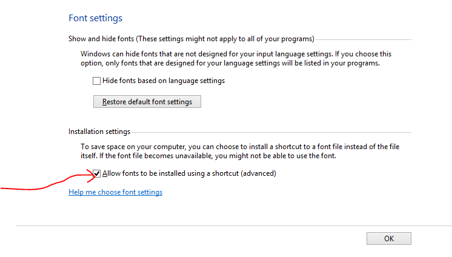Click the 'Installation settings' section title

point(99,132)
